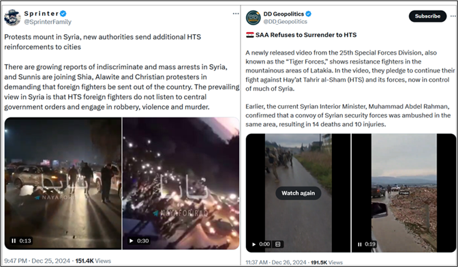Pause the 0:19 convoy video
This screenshot has width=458, height=267.
pyautogui.click(x=360, y=244)
